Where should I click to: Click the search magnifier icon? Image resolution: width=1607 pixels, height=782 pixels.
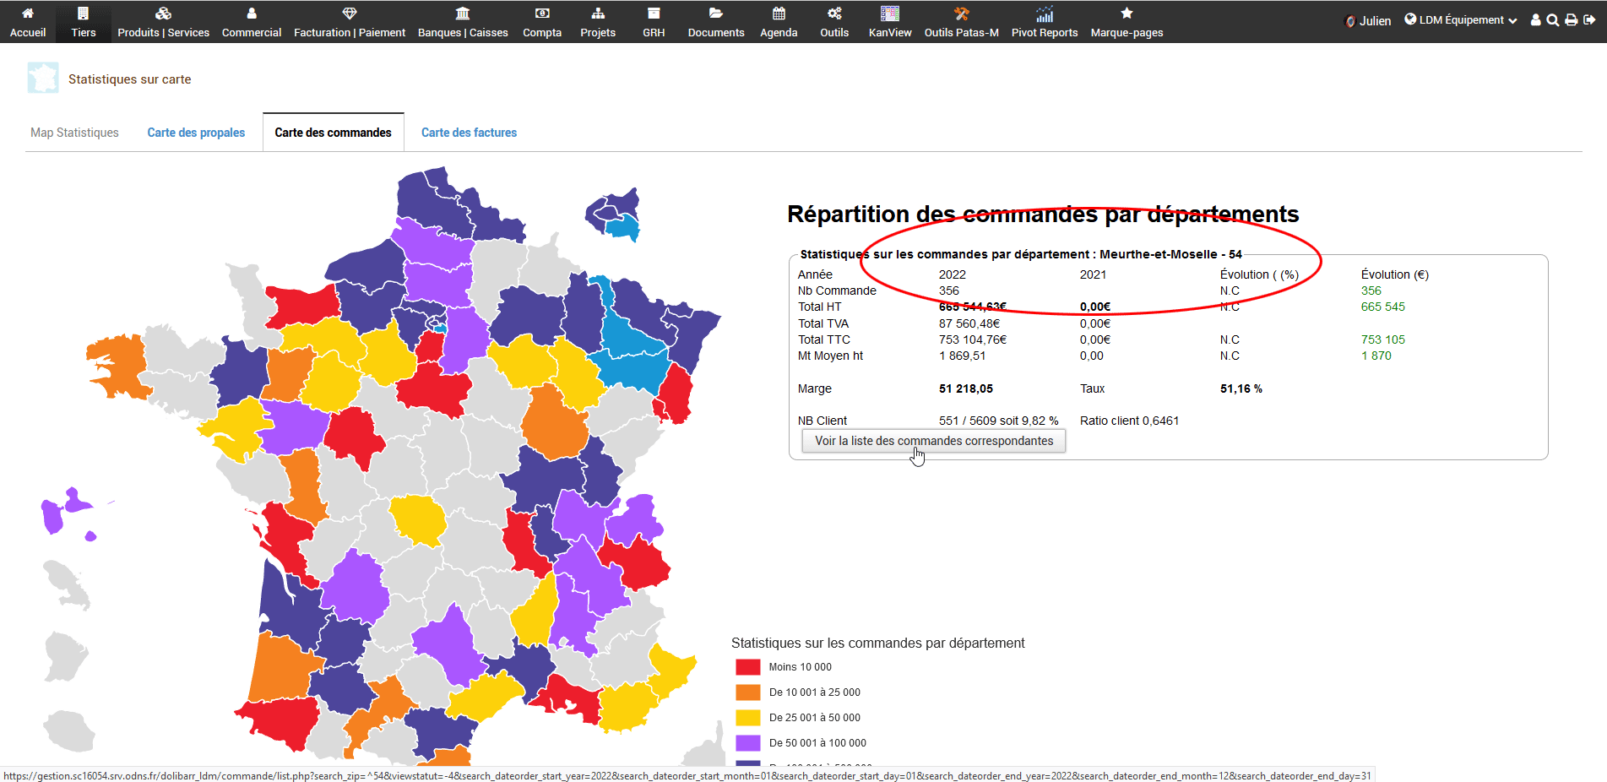click(x=1552, y=20)
